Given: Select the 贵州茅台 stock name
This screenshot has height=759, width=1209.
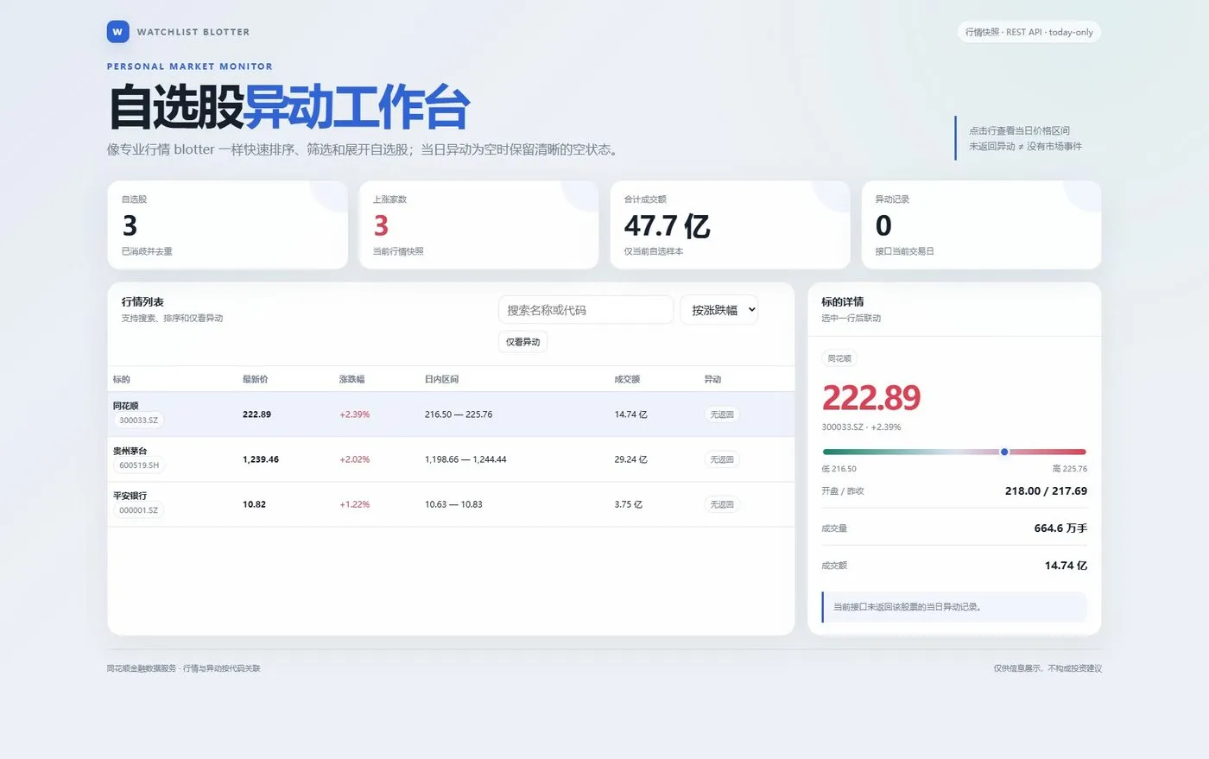Looking at the screenshot, I should (x=130, y=451).
